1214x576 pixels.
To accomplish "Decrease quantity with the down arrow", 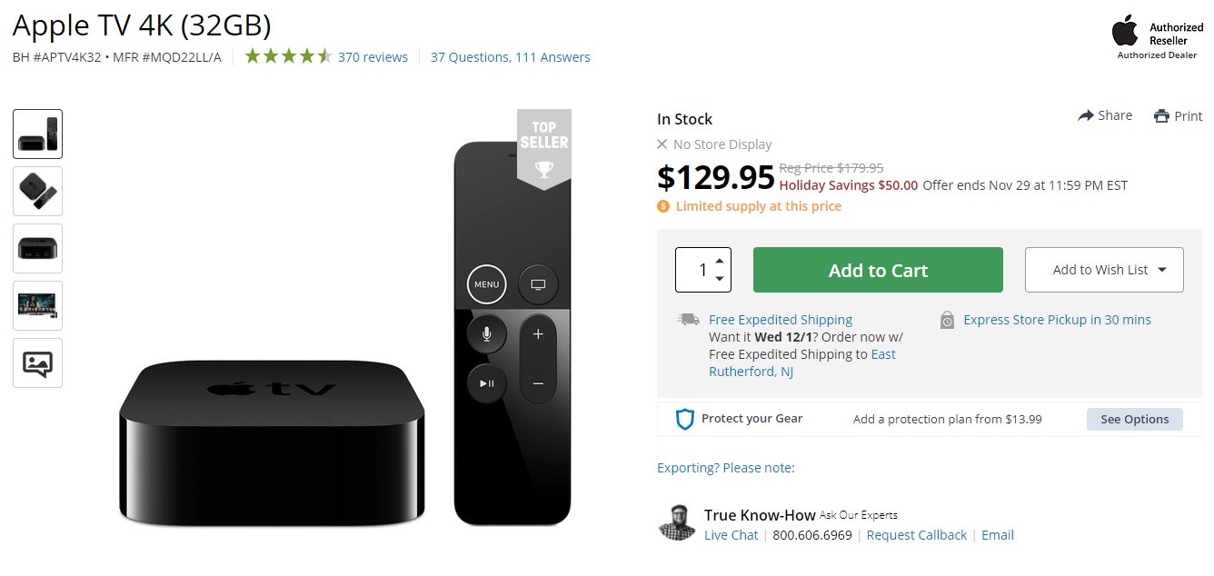I will click(x=720, y=279).
